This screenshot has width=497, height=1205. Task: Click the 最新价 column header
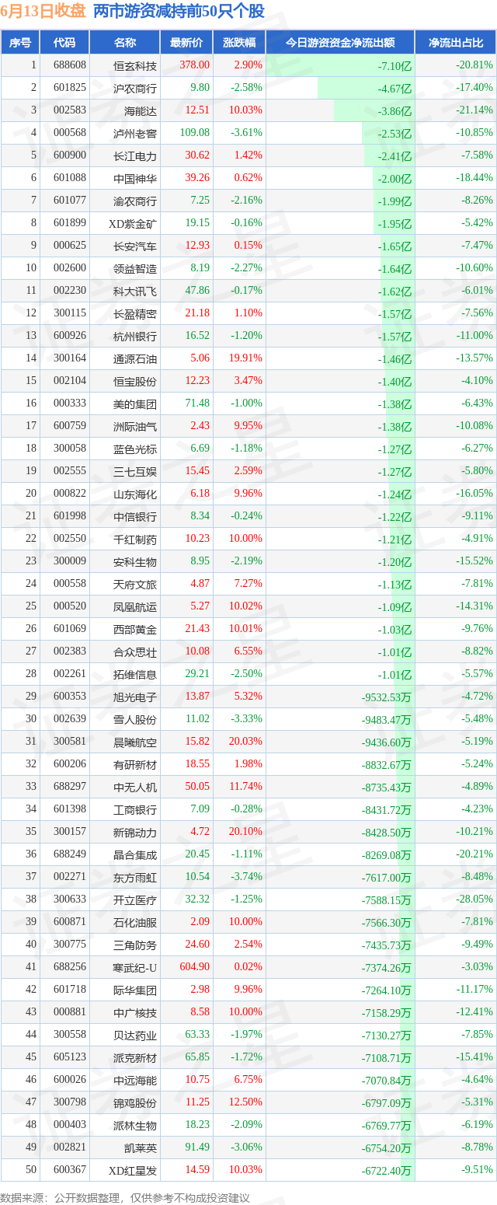[186, 43]
